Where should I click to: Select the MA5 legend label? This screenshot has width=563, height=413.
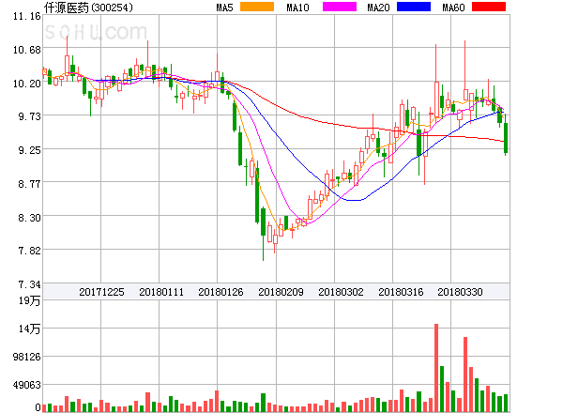click(224, 8)
